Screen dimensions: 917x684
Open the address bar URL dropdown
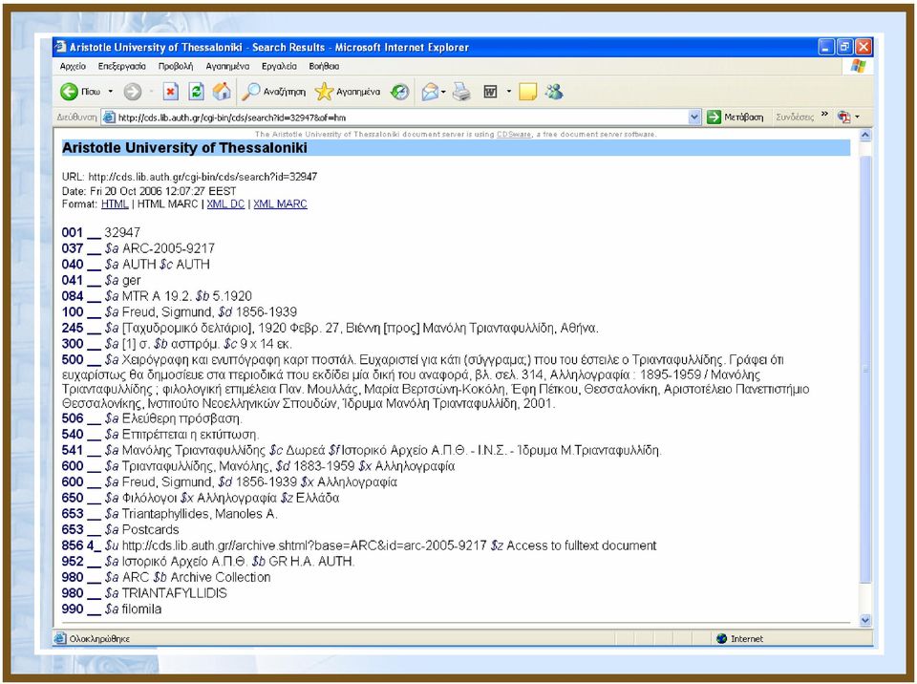[694, 117]
